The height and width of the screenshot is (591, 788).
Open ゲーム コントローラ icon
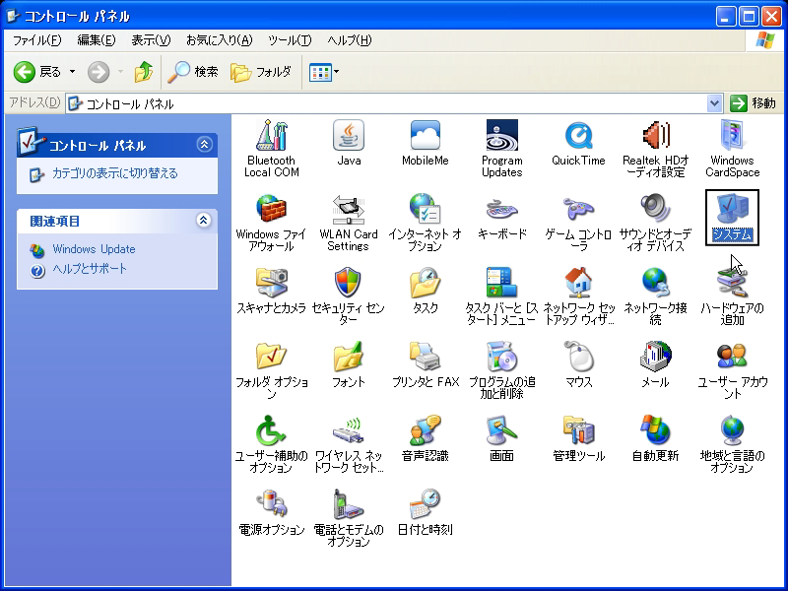tap(578, 209)
